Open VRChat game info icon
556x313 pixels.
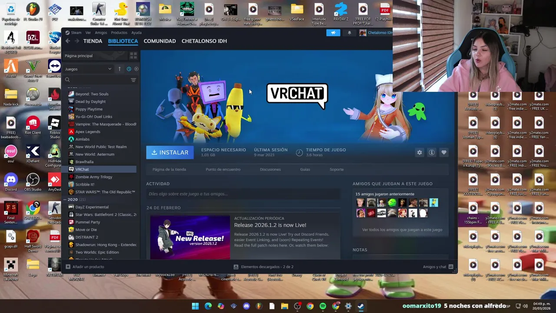tap(431, 153)
